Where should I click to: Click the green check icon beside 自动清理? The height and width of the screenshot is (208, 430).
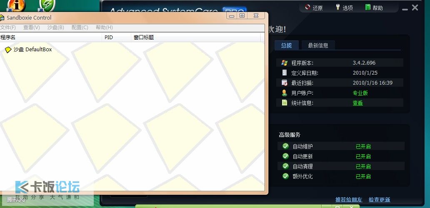click(285, 166)
